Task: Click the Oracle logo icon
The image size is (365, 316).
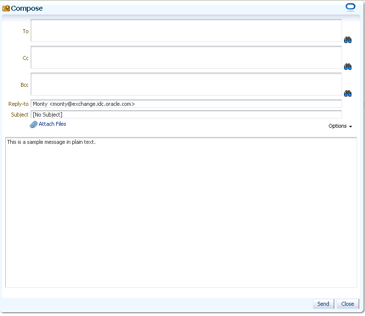Action: coord(350,7)
